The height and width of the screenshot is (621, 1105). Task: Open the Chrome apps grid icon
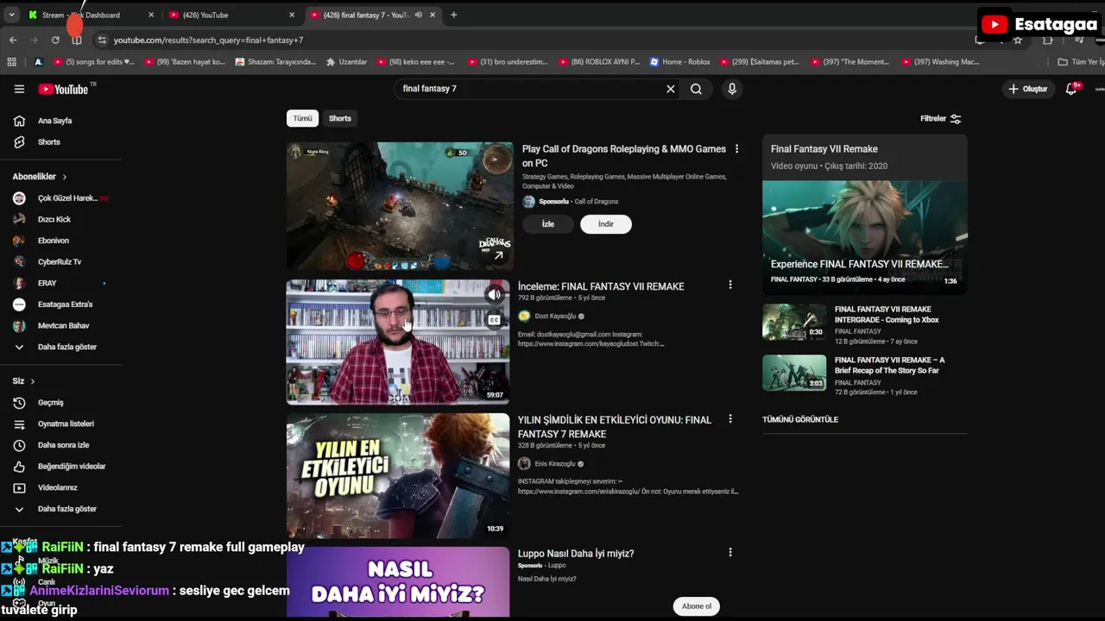coord(11,62)
